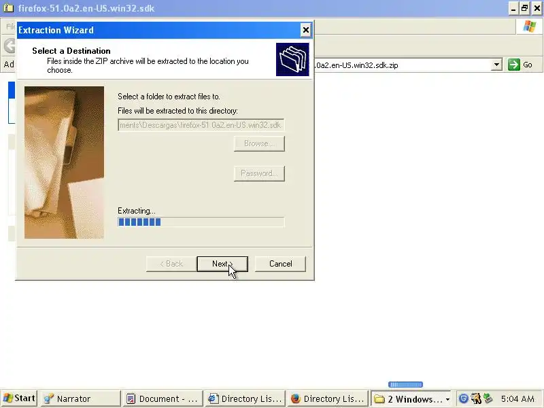544x408 pixels.
Task: Click the small progress indicator above taskbar
Action: (x=405, y=384)
